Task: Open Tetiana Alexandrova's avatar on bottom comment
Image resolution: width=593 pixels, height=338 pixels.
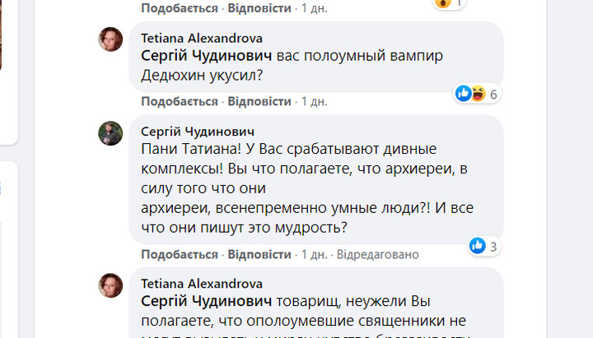Action: click(x=110, y=285)
